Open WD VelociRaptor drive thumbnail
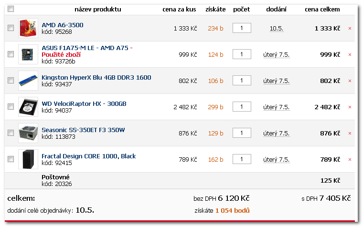The width and height of the screenshot is (363, 227). [x=28, y=107]
